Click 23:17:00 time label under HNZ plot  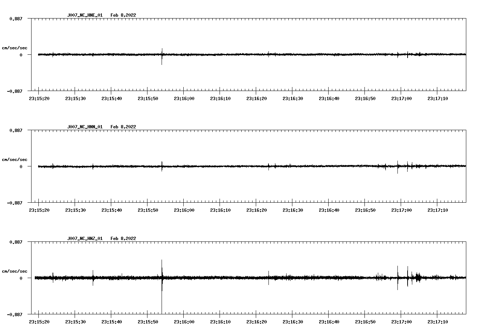[x=401, y=322]
